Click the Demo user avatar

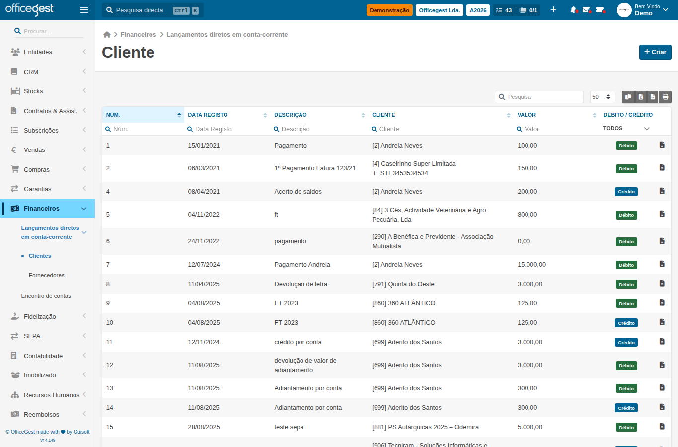pyautogui.click(x=624, y=10)
